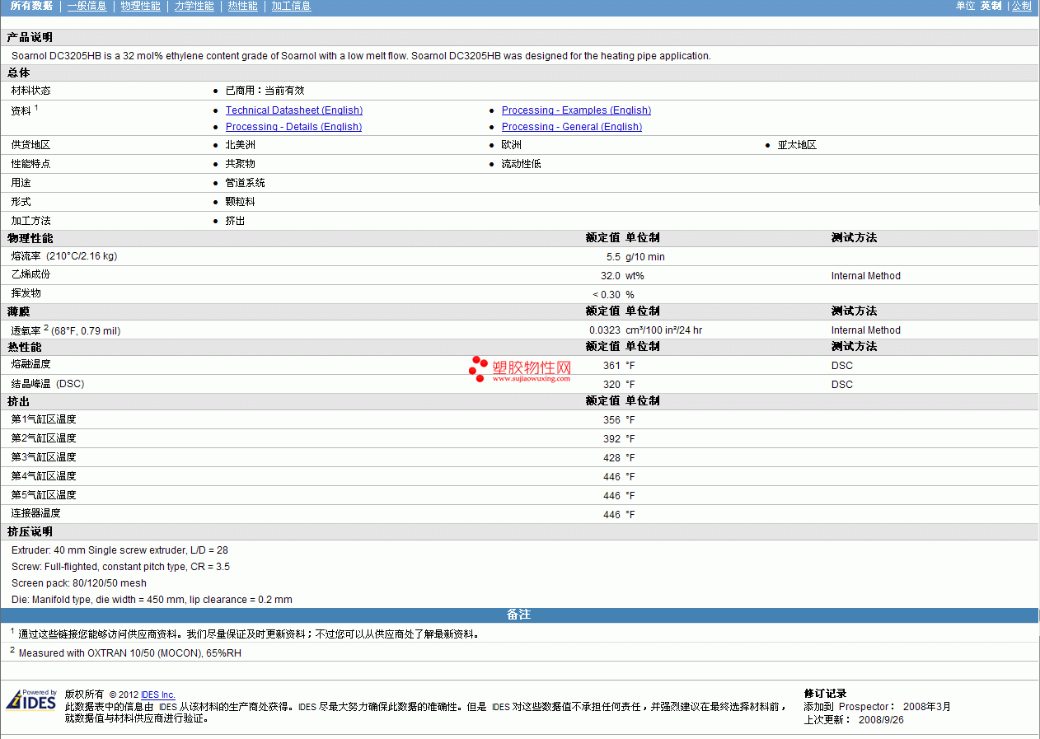
Task: Select the 熔融温度 value 361
Action: pos(612,366)
